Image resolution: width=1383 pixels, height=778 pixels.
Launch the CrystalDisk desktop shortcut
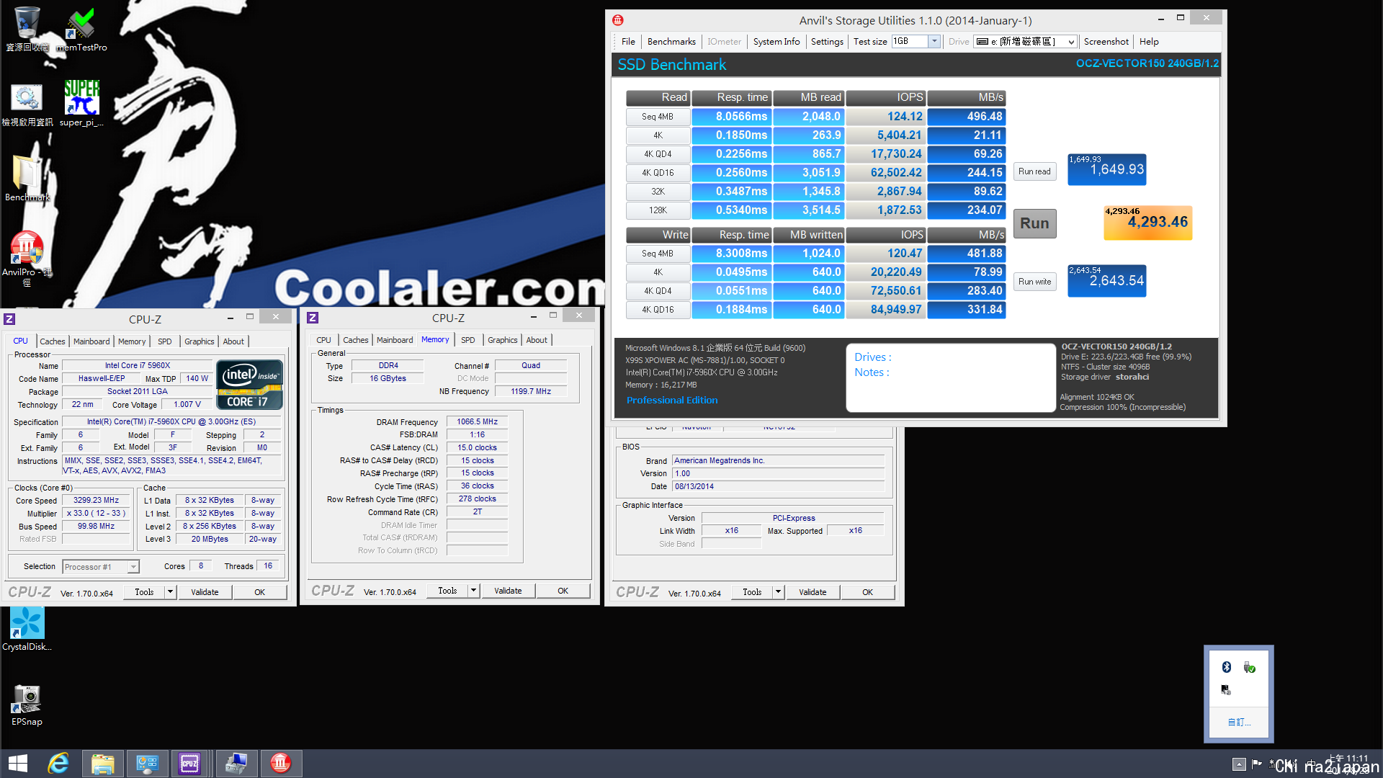(27, 629)
